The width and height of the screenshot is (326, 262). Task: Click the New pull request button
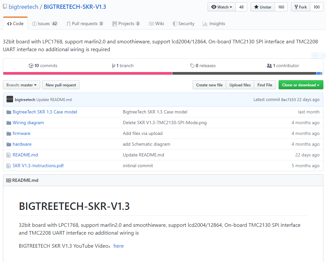pyautogui.click(x=61, y=85)
